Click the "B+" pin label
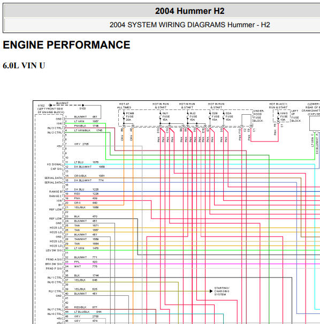Image resolution: width=320 pixels, height=324 pixels. [60, 205]
